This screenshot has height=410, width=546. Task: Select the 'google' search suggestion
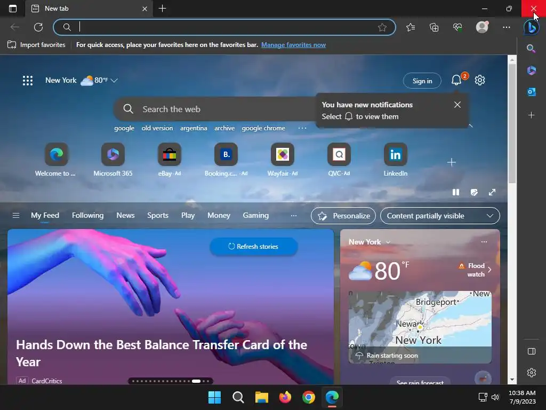click(124, 128)
